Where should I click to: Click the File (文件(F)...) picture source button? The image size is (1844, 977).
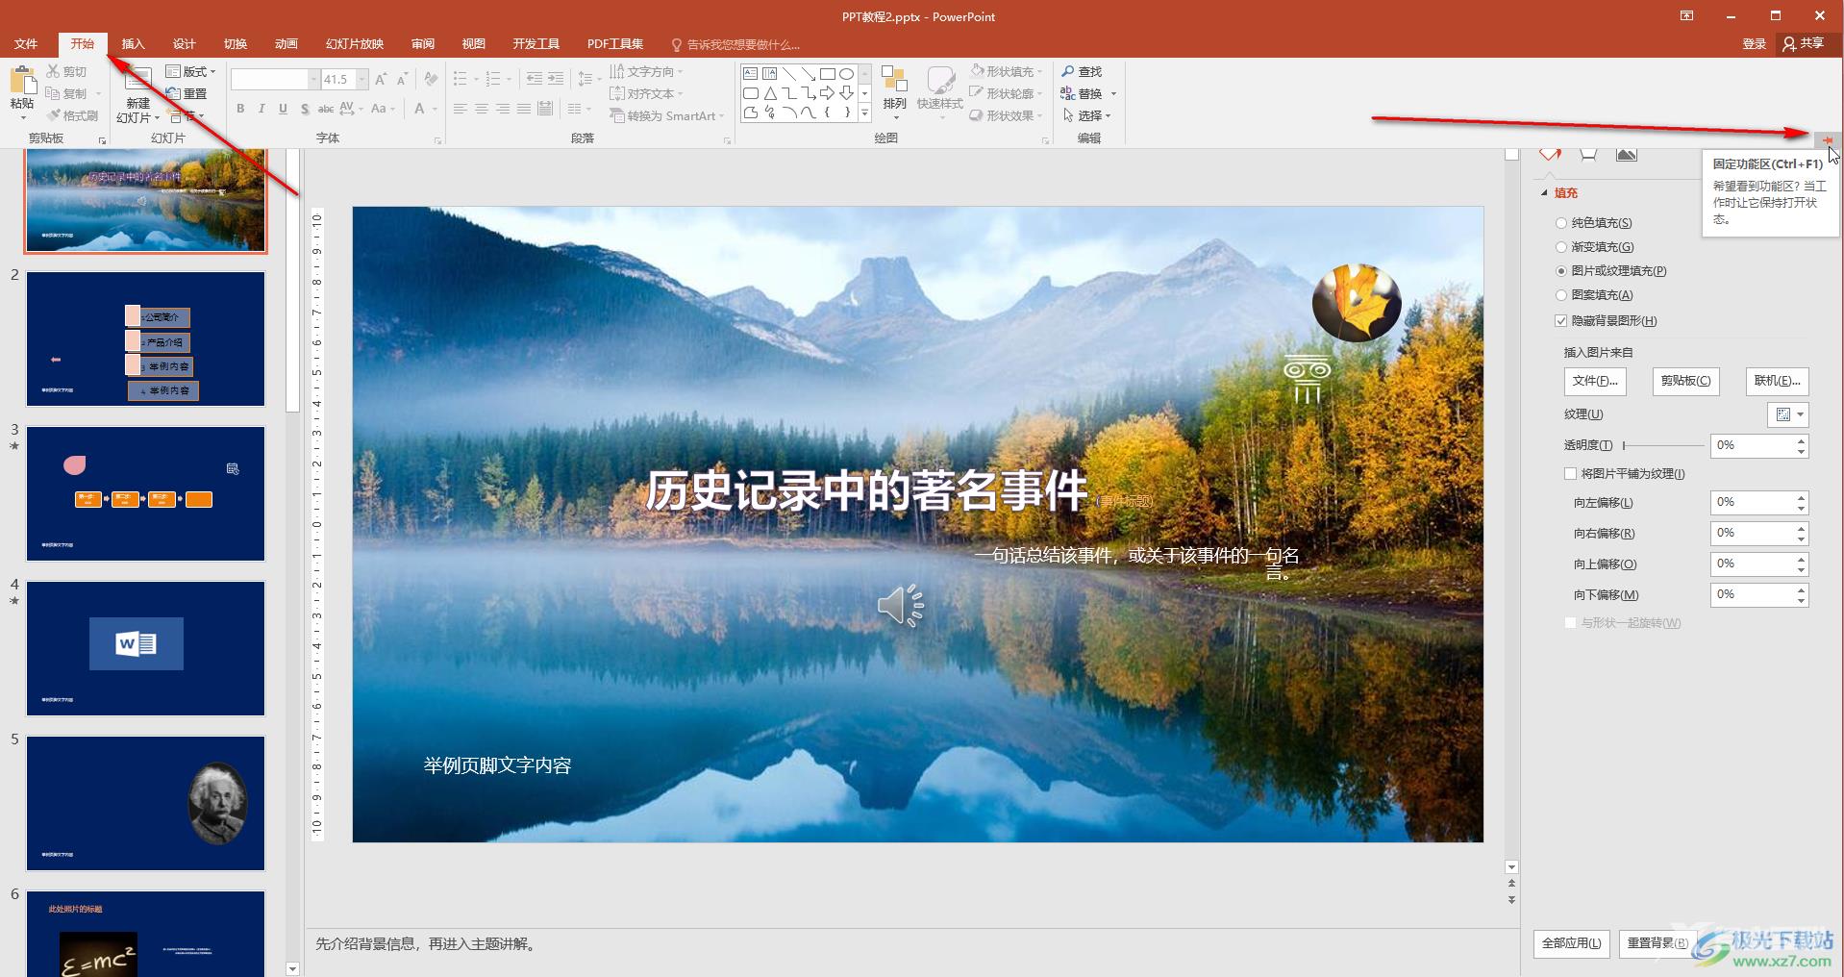1595,381
